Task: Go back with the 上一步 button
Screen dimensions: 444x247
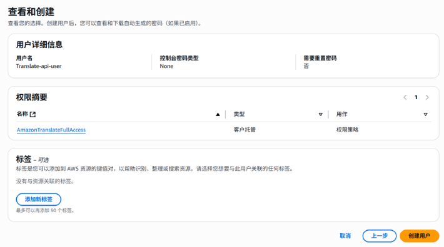Action: [380, 236]
